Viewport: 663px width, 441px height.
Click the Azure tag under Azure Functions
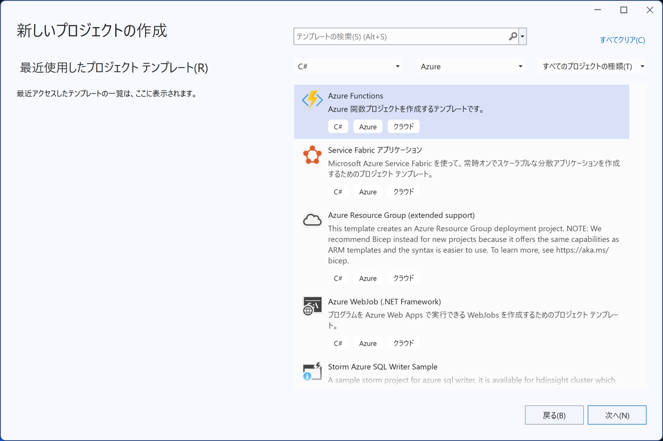coord(368,127)
